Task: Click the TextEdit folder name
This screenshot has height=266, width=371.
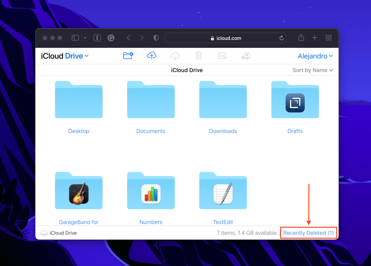Action: tap(223, 222)
